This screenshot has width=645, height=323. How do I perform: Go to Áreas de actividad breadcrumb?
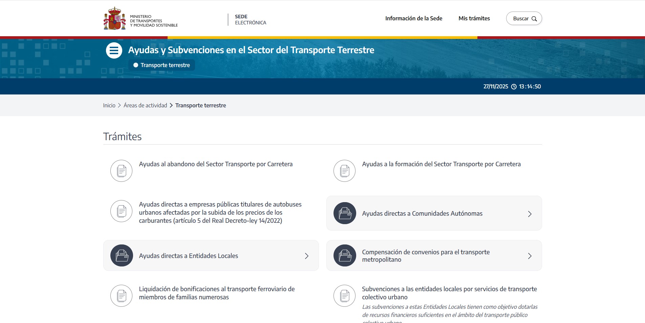(x=145, y=105)
